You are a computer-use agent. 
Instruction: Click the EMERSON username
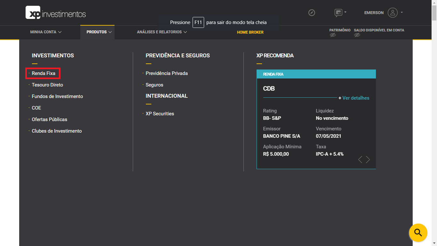374,13
